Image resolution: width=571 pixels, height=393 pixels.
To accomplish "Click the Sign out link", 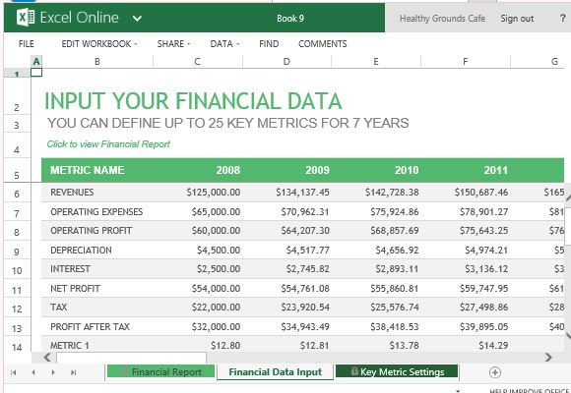I will point(517,19).
